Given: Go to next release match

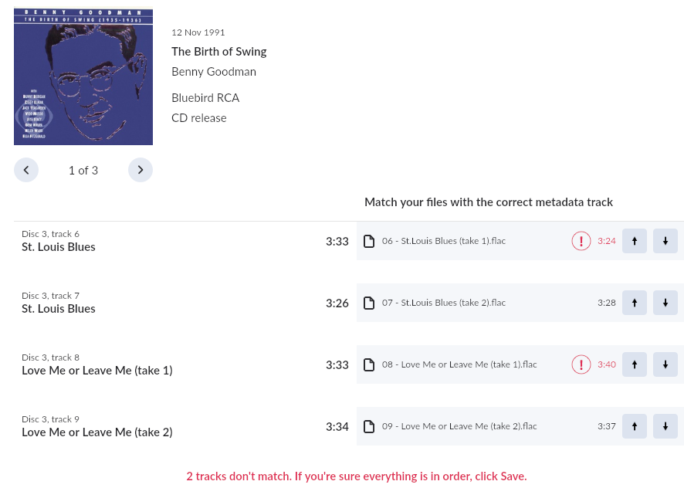Looking at the screenshot, I should click(x=141, y=170).
